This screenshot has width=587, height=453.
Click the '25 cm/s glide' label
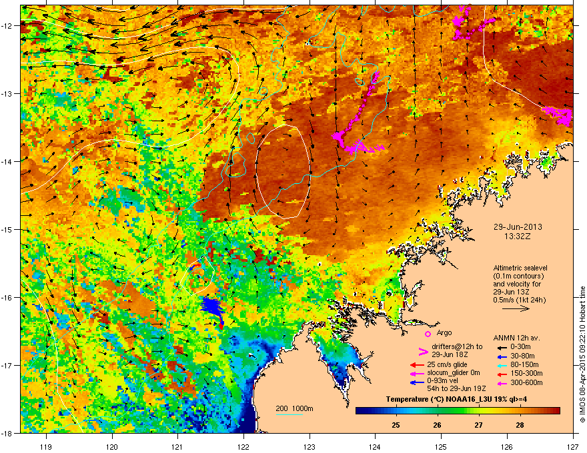448,364
